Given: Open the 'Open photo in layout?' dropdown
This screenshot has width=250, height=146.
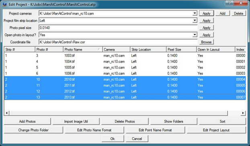Looking at the screenshot, I should [195, 35].
